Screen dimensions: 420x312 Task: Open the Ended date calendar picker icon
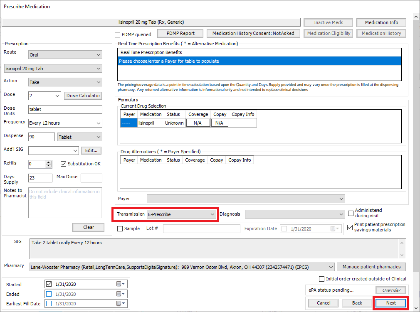point(121,294)
